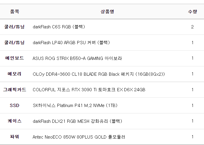Click quantity value in the Antec NeoECO row
This screenshot has height=145, width=204.
(192, 137)
